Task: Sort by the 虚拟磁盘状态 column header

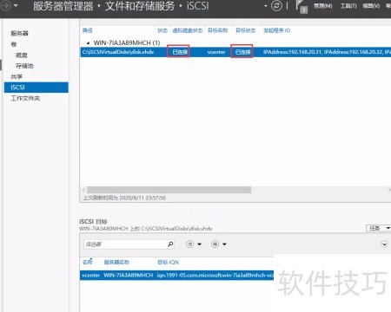Action: click(x=188, y=30)
